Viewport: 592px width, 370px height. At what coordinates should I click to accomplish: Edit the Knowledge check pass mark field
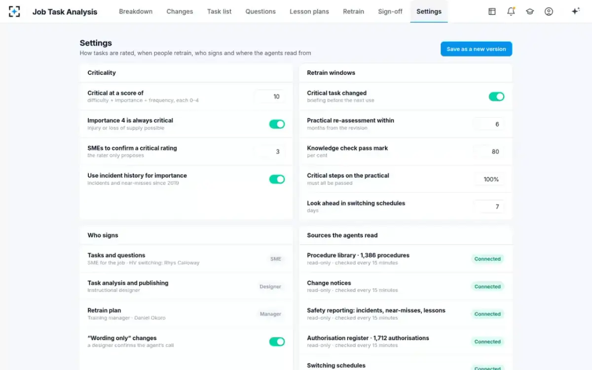488,151
